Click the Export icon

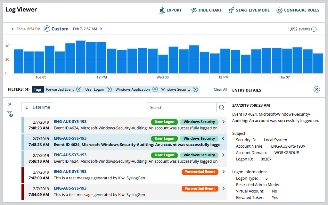coord(161,10)
